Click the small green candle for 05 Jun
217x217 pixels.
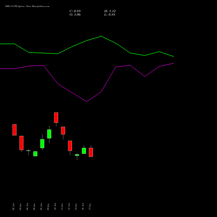(35, 154)
